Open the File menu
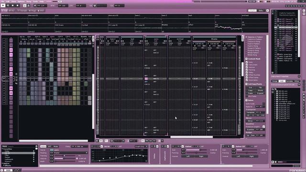Viewport: 306px width, 172px height. [2, 1]
